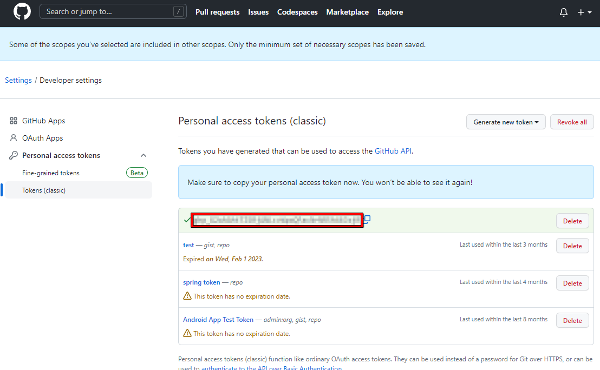The image size is (600, 370).
Task: Delete the Android App Test Token
Action: [572, 321]
